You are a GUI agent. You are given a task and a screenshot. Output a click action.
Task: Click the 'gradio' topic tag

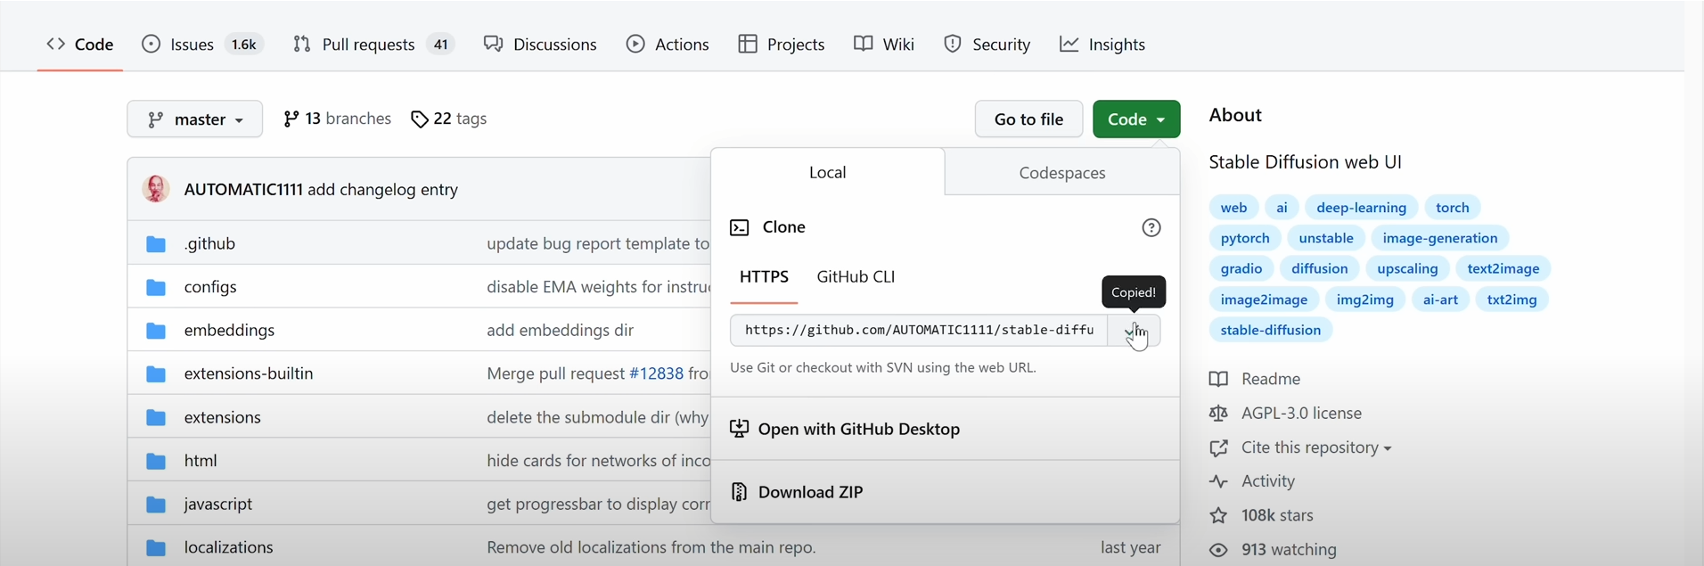(x=1241, y=268)
